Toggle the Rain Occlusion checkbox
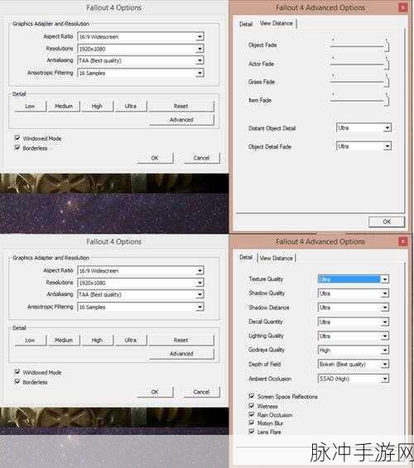 [x=252, y=414]
